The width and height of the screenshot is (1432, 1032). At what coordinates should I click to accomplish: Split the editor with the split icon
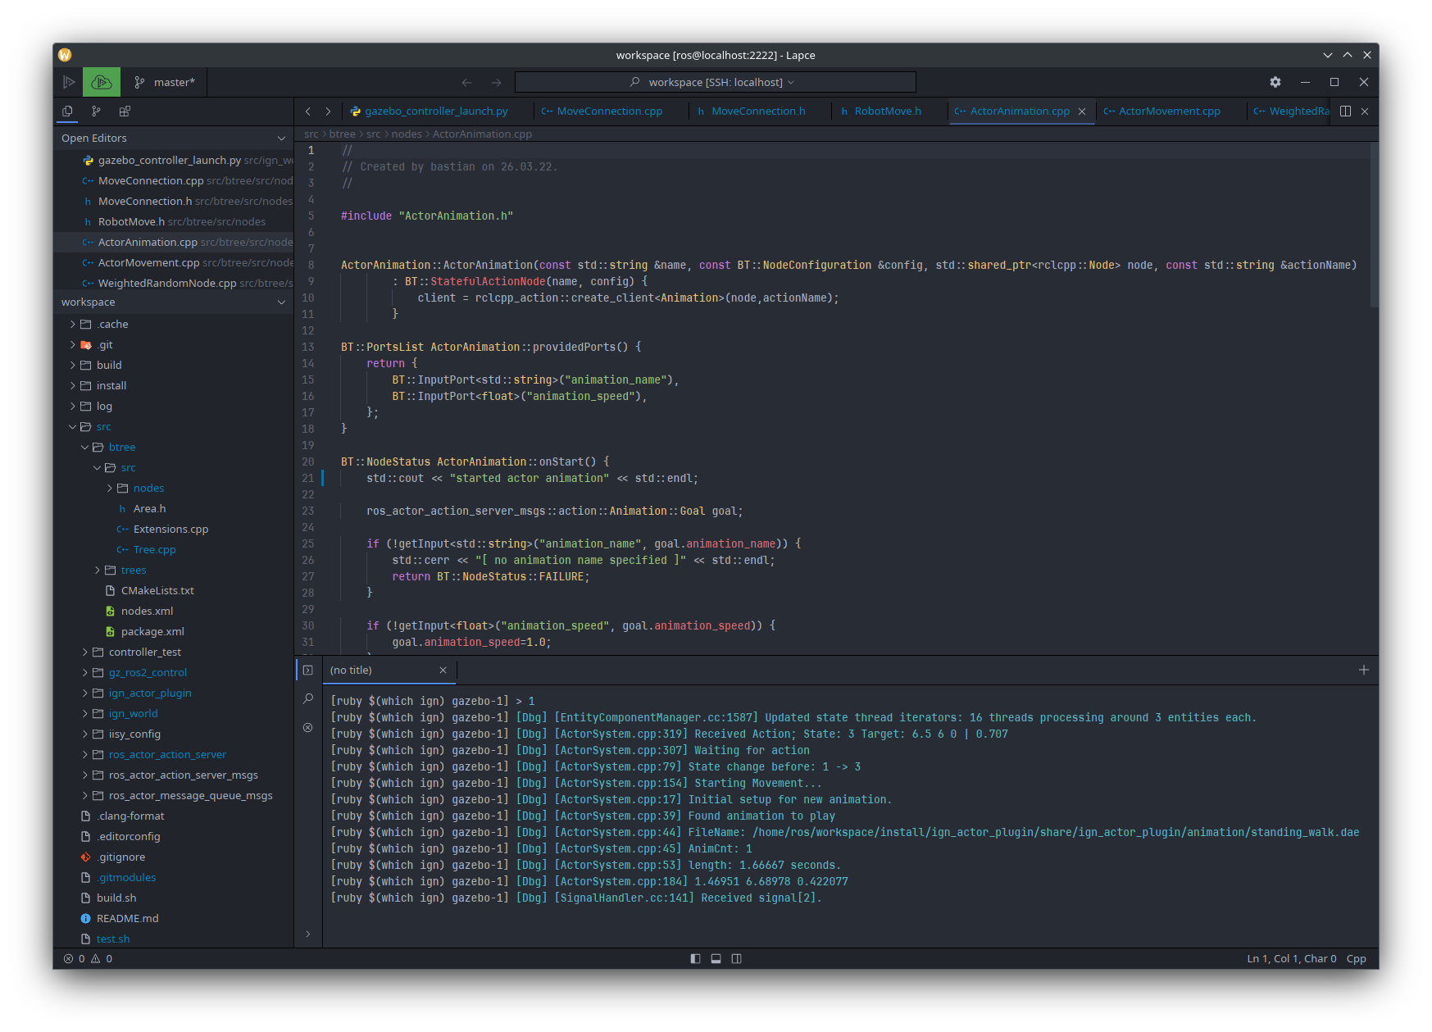tap(1345, 111)
